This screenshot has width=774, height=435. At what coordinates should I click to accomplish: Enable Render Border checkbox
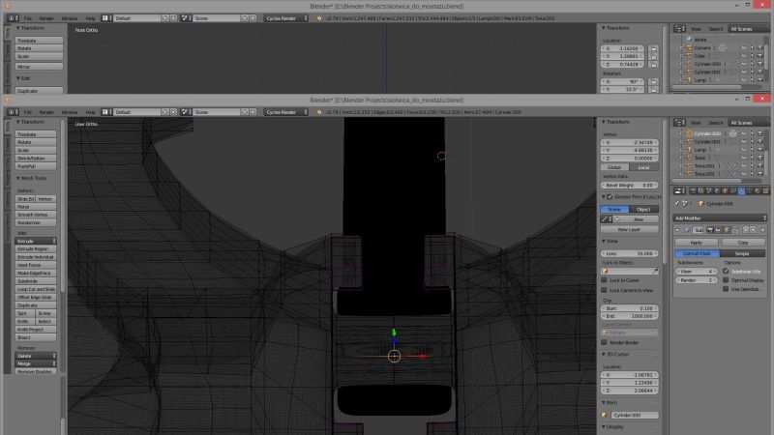click(604, 342)
